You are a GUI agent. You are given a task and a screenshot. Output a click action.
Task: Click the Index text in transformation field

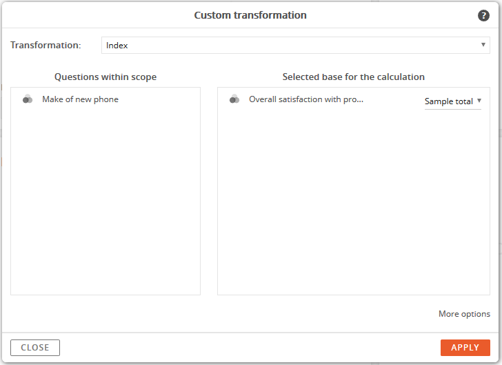click(117, 46)
